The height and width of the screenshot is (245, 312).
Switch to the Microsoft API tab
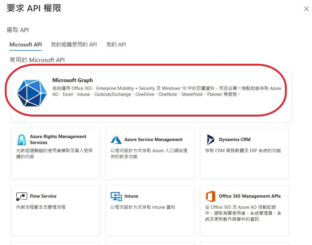(x=26, y=44)
